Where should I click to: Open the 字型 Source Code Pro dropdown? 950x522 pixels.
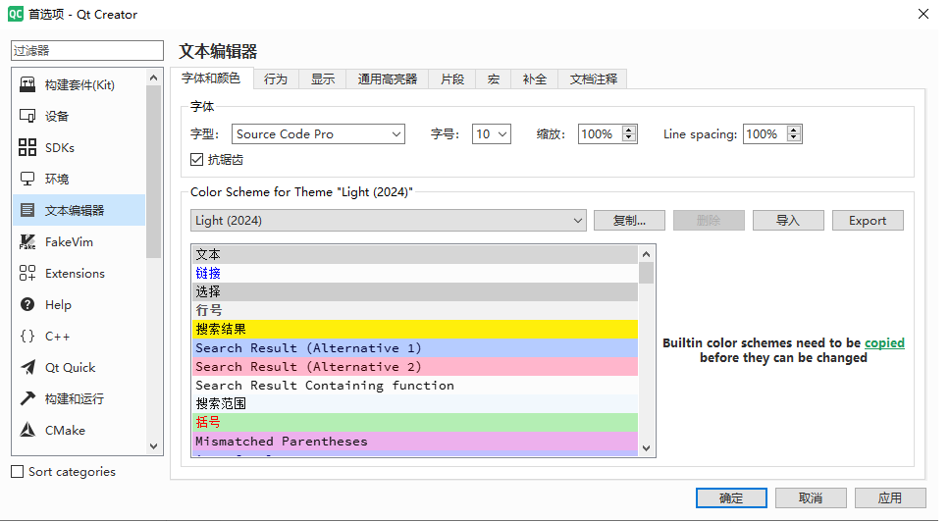[318, 133]
